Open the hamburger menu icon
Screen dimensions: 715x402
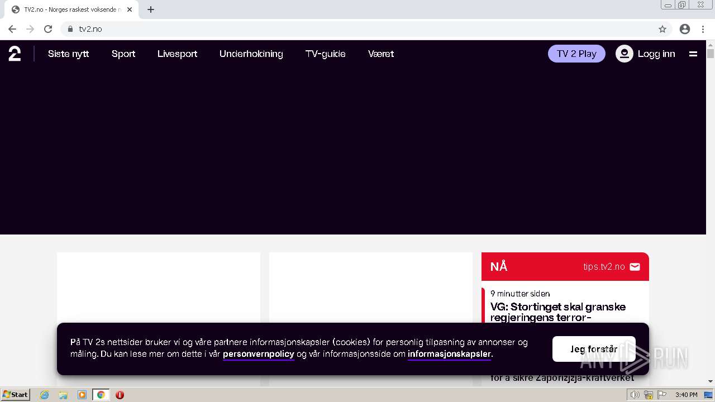pos(693,54)
